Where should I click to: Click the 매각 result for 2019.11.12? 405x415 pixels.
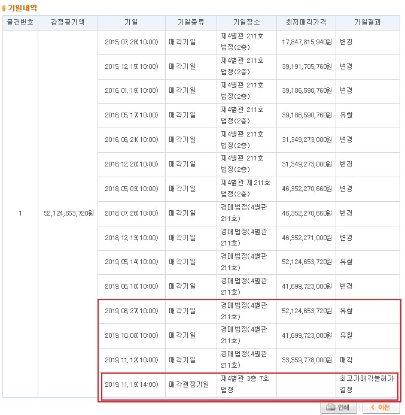pyautogui.click(x=346, y=360)
